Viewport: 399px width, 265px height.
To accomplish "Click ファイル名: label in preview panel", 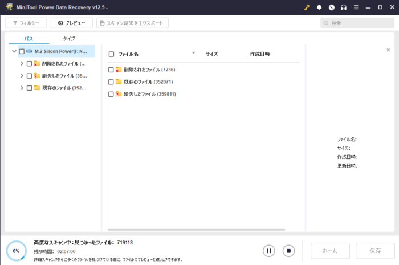I will [x=347, y=140].
